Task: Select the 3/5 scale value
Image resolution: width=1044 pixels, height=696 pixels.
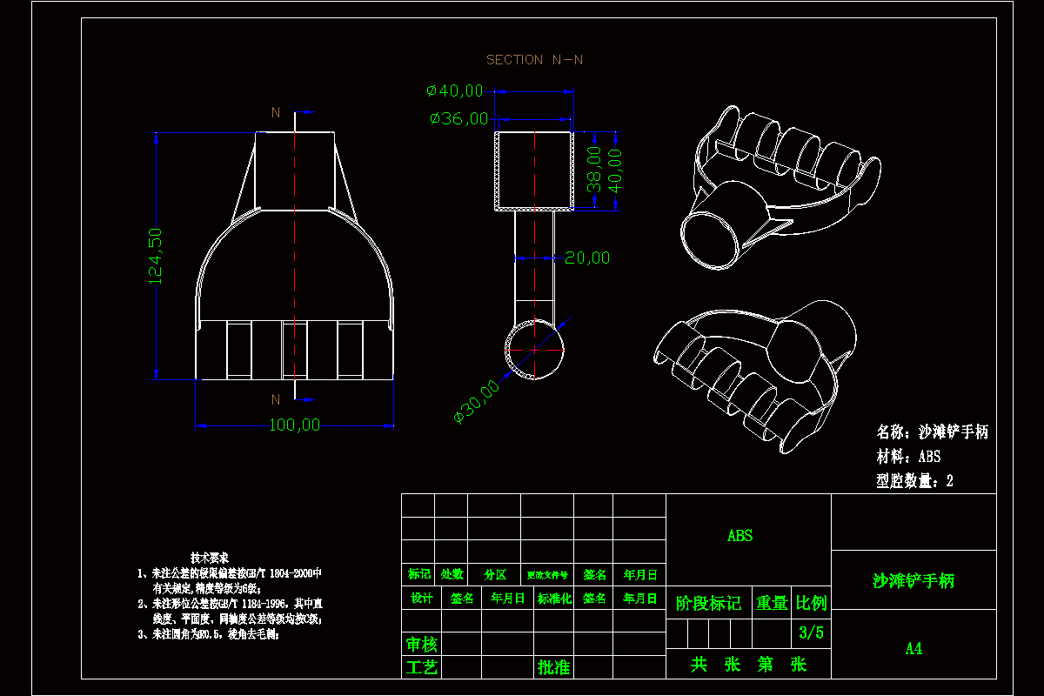Action: point(811,633)
